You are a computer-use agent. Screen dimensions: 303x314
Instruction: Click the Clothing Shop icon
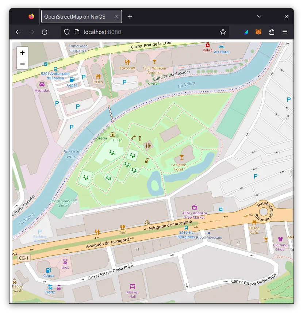pos(280,240)
